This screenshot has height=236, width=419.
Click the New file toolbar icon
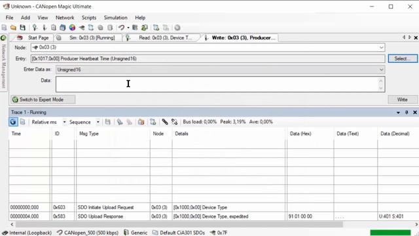[x=5, y=28]
